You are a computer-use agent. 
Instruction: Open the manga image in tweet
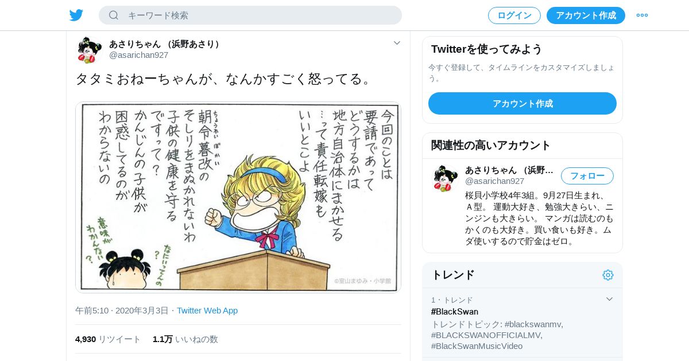(x=238, y=198)
